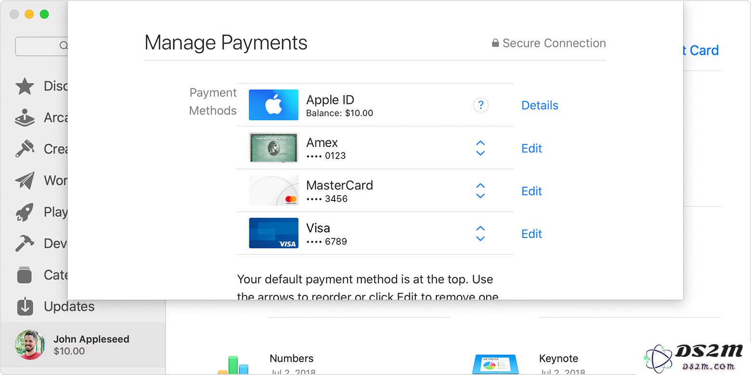Screen dimensions: 751x375
Task: Click the $10.00 balance under John Appleseed
Action: pos(69,351)
